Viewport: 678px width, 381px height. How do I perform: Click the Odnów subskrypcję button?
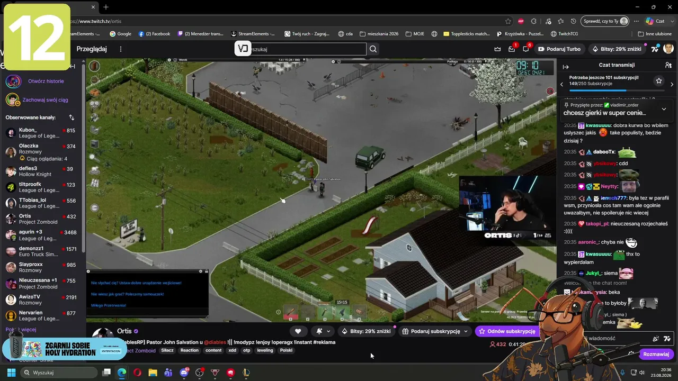coord(507,331)
